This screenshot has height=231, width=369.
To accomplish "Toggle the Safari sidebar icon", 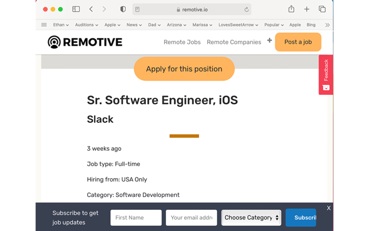I will 76,9.
